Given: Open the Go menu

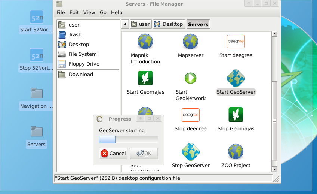Looking at the screenshot, I should (x=103, y=13).
